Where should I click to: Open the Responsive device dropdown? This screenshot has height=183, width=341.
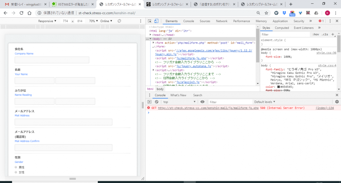tap(47, 21)
